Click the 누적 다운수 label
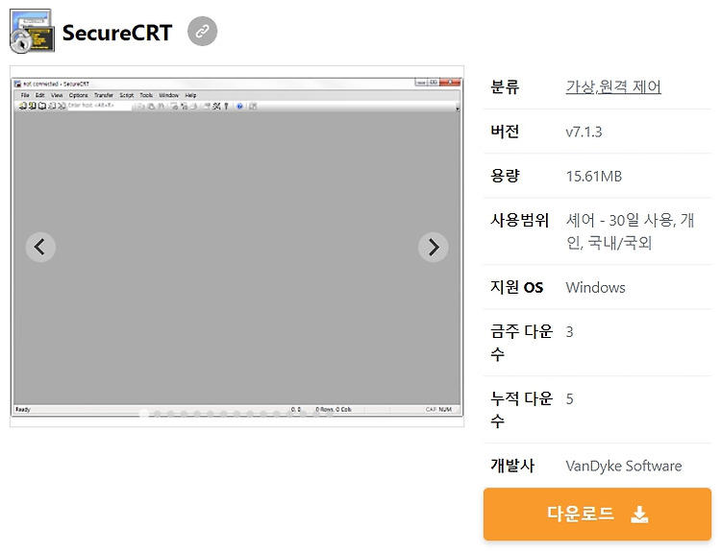This screenshot has height=553, width=721. 521,410
